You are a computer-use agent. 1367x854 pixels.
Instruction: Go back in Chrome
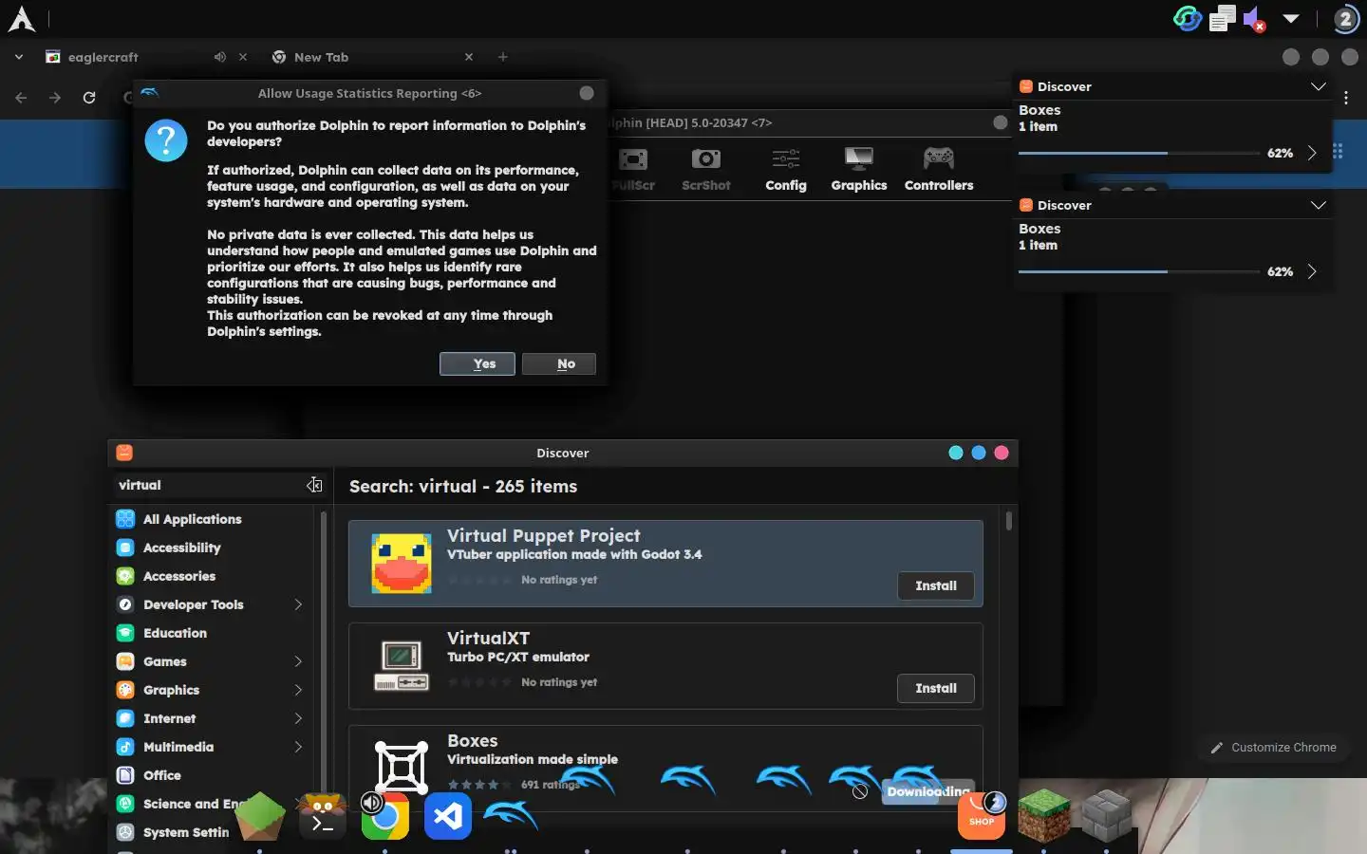point(21,97)
